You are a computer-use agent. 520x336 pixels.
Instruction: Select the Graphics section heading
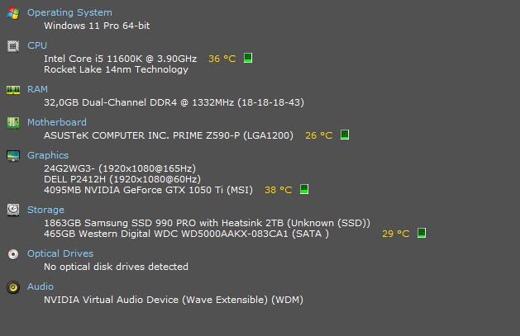coord(48,155)
